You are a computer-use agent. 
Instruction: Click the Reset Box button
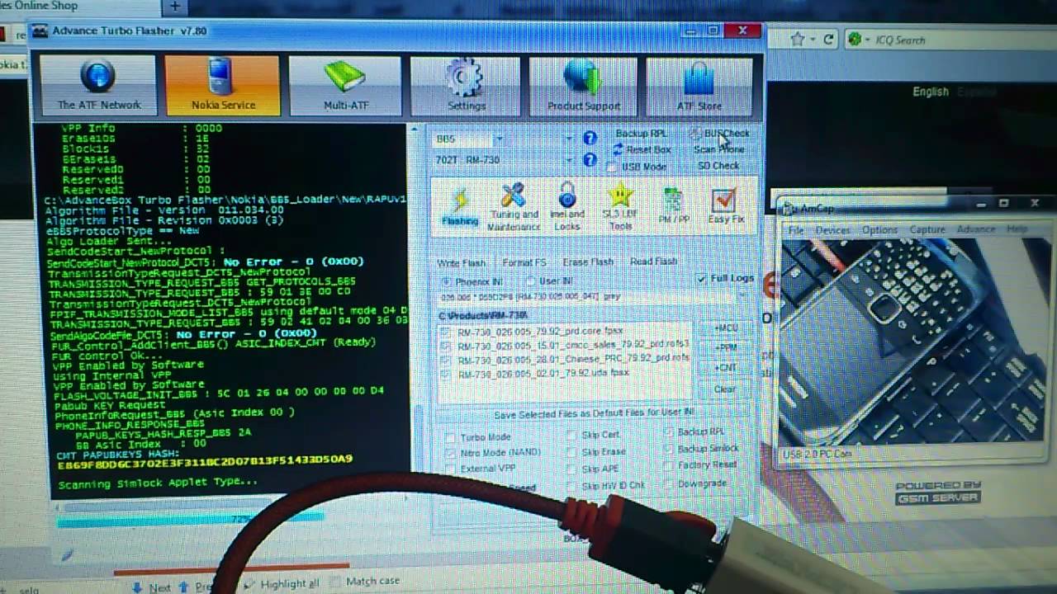[642, 149]
